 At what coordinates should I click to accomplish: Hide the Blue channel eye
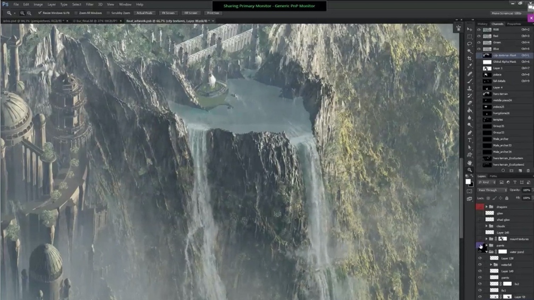pyautogui.click(x=479, y=49)
